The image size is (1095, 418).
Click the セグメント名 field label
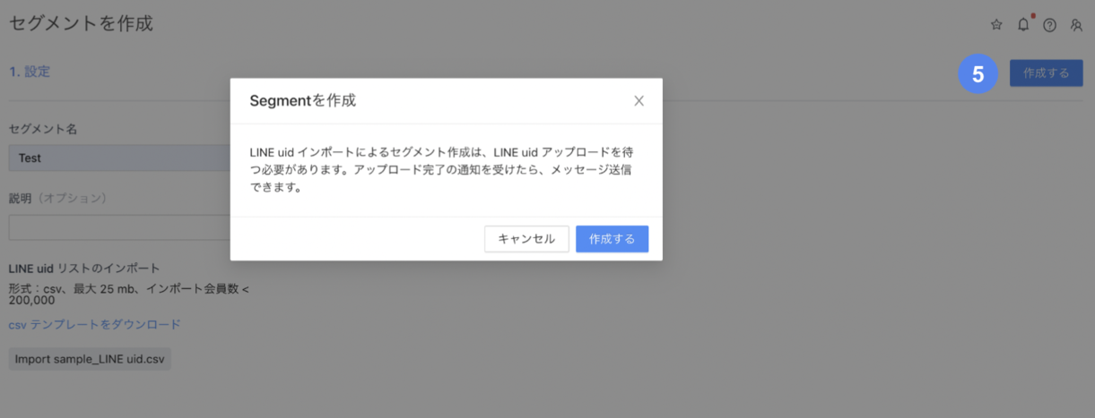[42, 129]
